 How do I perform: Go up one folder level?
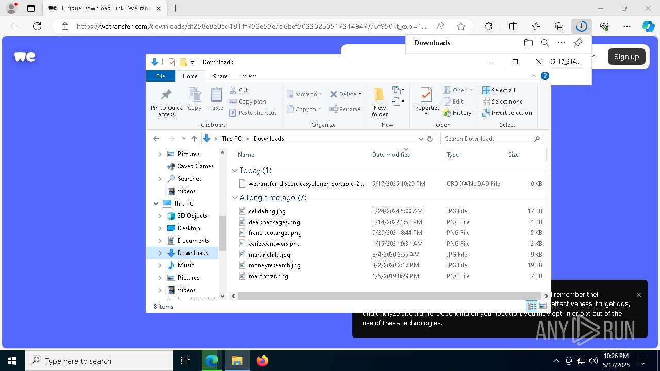click(x=194, y=139)
